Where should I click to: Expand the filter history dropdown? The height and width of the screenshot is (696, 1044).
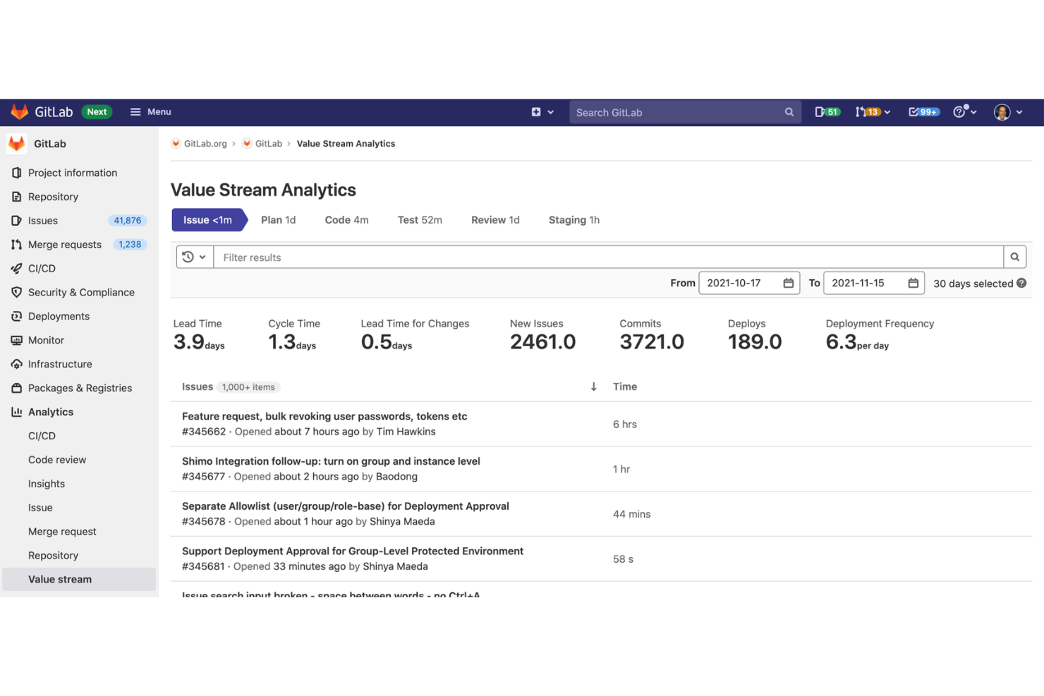pyautogui.click(x=194, y=257)
